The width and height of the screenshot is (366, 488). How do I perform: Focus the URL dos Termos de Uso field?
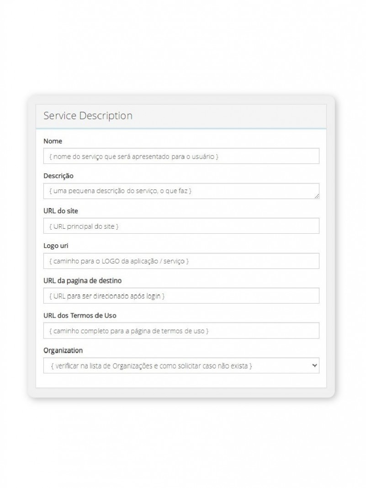pos(181,331)
